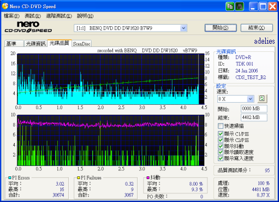Toggle 顯示寫入速度 write speed checkbox
Viewport: 279px width, 202px height.
click(221, 158)
